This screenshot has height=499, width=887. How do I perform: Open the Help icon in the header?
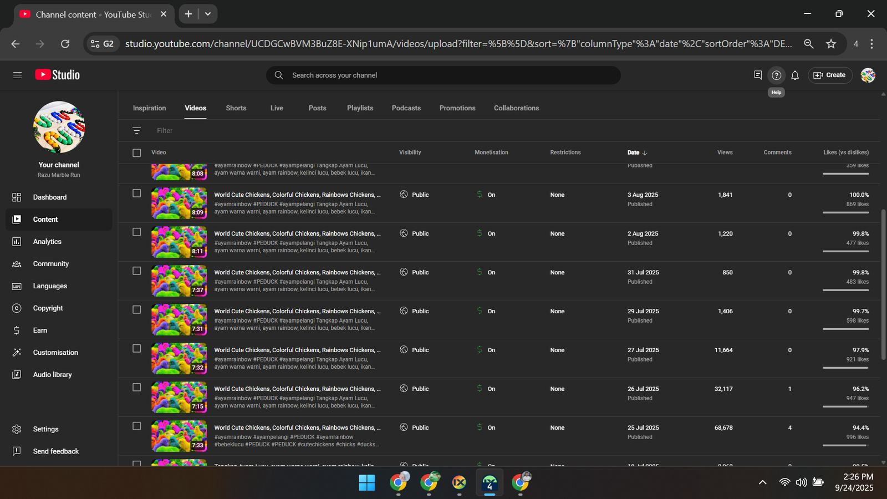pos(776,75)
